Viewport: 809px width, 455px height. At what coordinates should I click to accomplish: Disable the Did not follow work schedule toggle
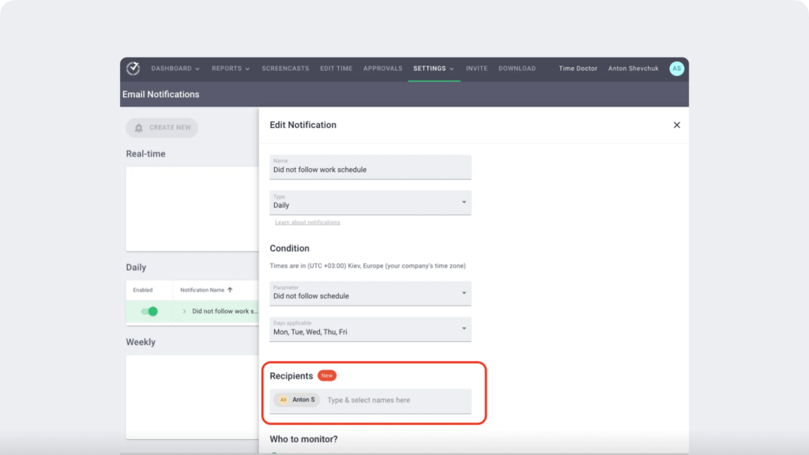(149, 311)
